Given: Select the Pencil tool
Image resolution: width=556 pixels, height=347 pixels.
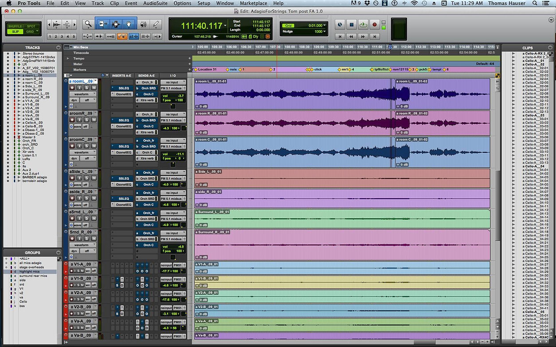Looking at the screenshot, I should coord(156,24).
